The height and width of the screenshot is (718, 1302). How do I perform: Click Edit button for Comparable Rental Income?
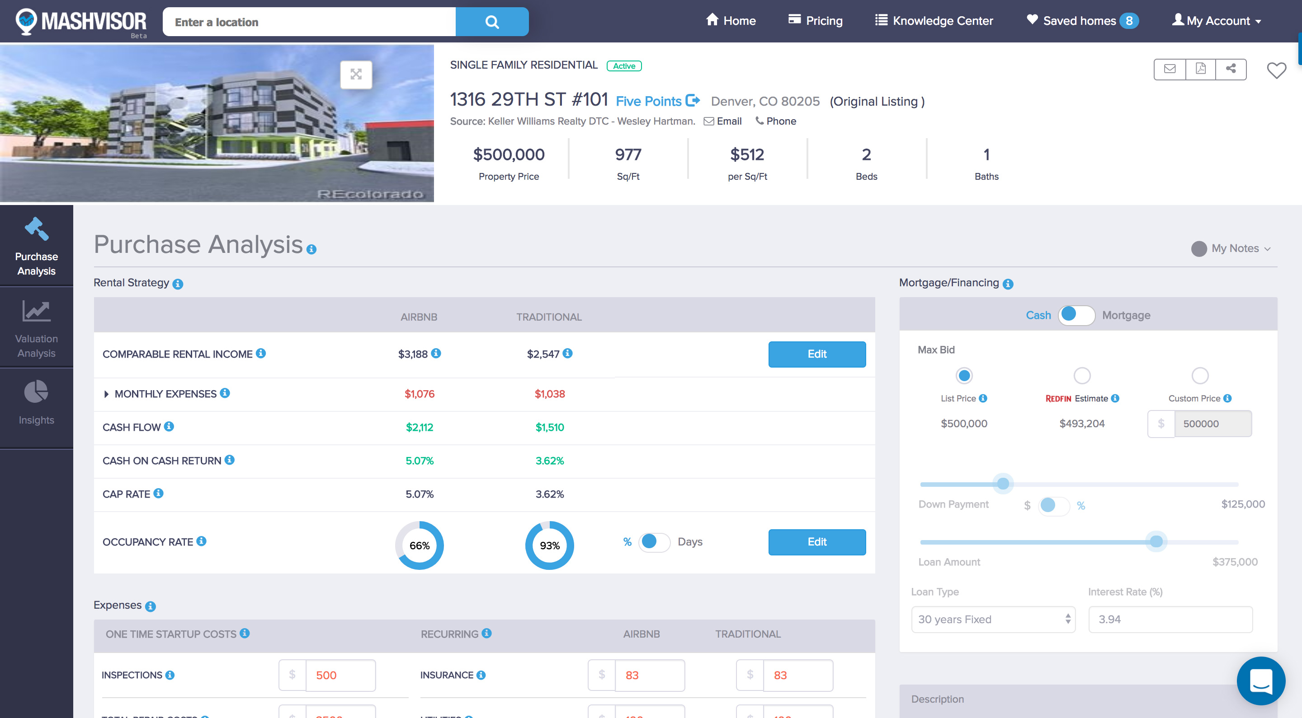816,354
